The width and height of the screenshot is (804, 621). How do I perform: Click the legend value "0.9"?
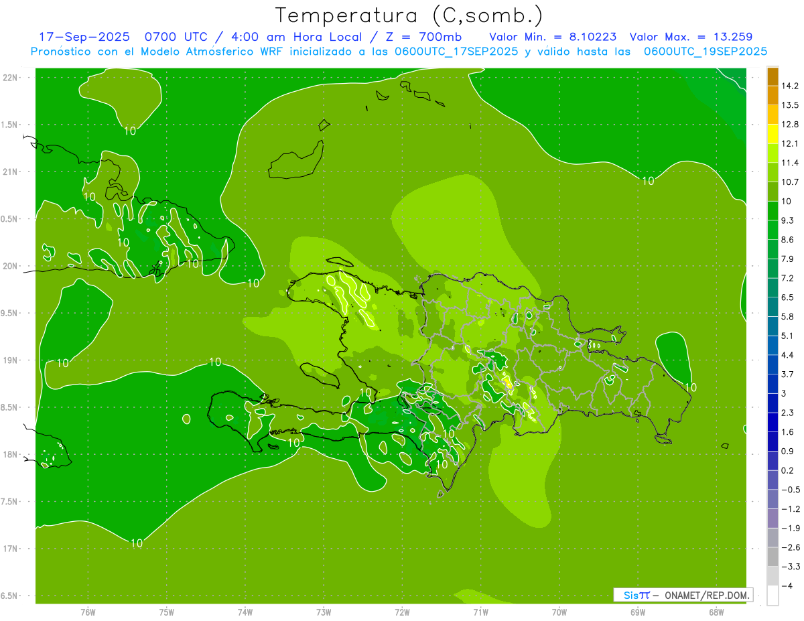click(x=788, y=451)
